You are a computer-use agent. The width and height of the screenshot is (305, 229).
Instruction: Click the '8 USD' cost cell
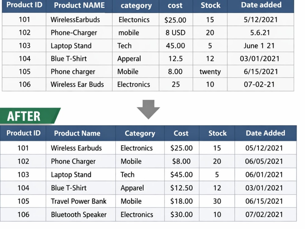175,33
